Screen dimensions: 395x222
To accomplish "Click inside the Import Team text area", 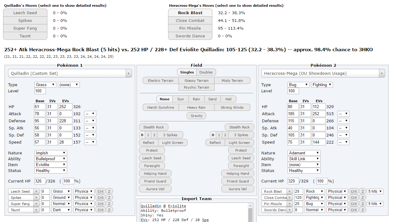I will point(194,212).
